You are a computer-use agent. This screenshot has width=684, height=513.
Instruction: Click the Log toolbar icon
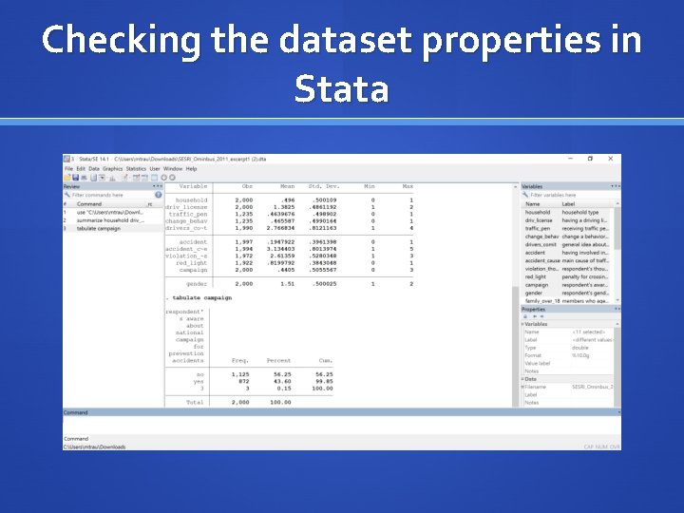click(x=93, y=178)
